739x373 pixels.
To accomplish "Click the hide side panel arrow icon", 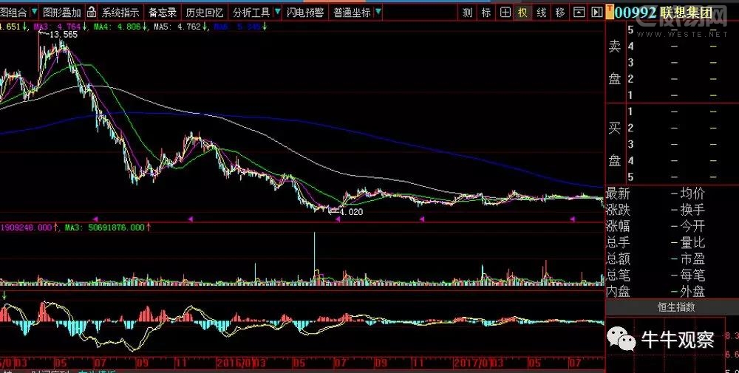I will click(x=596, y=13).
